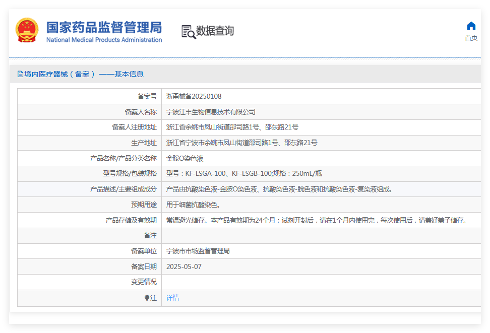490x333 pixels.
Task: Click the 备注 label
Action: click(x=150, y=236)
